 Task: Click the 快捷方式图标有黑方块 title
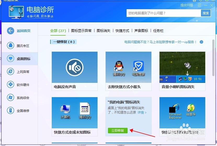(180, 132)
